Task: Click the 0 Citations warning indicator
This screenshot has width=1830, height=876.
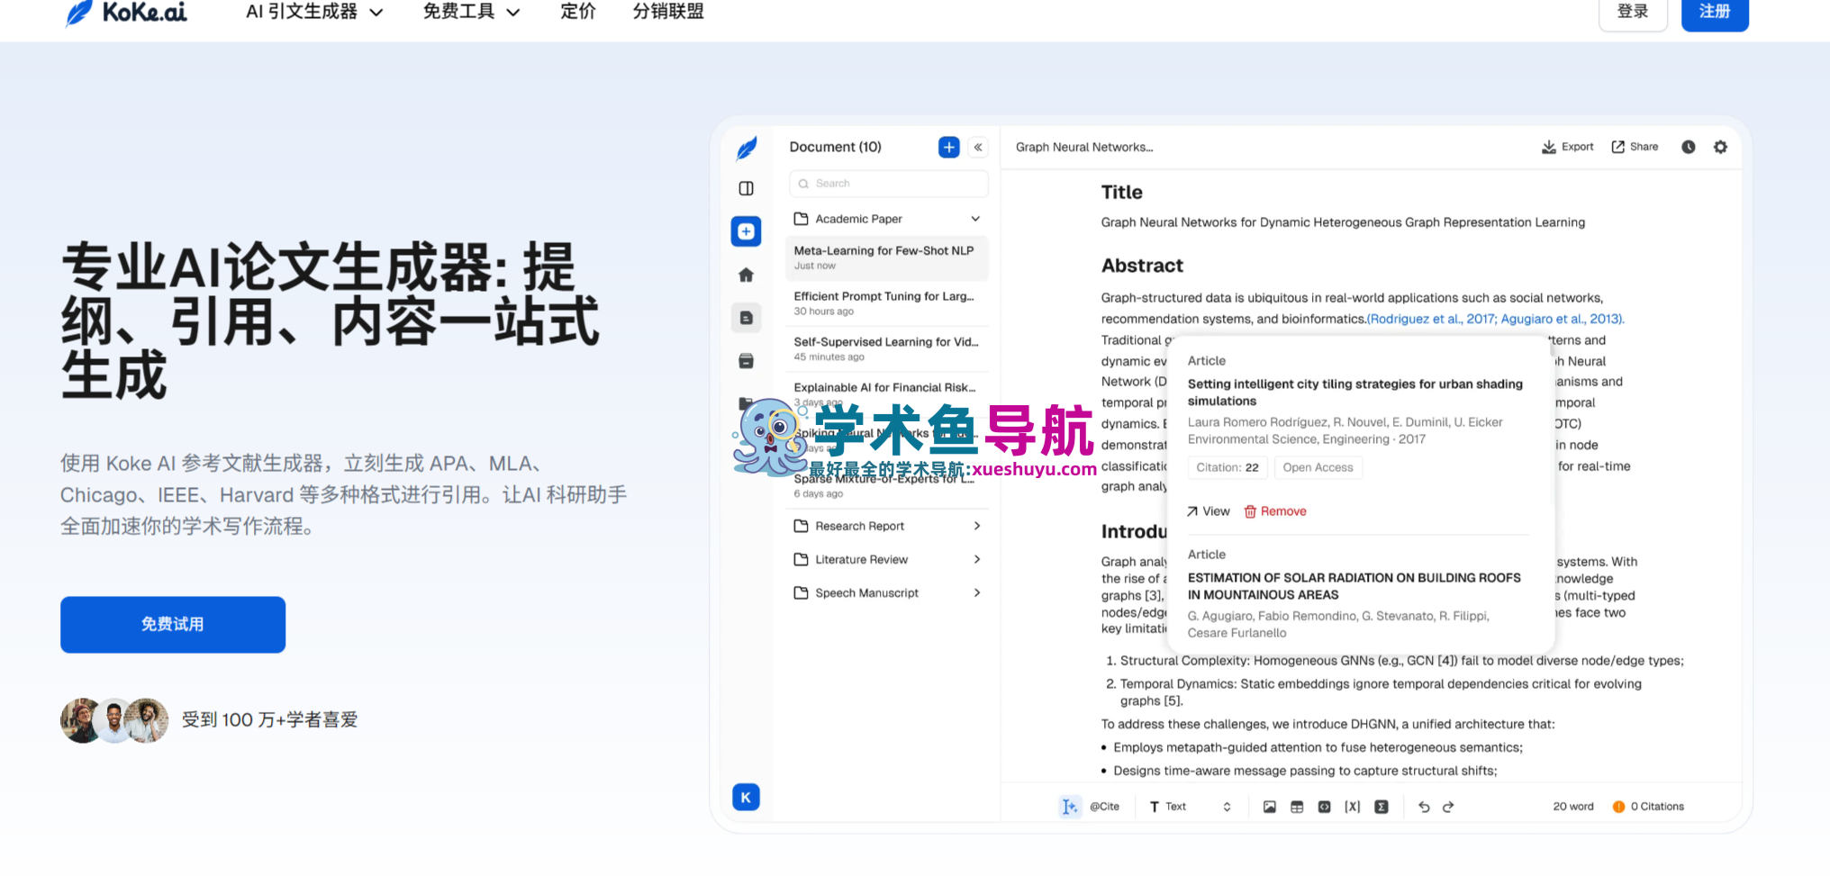Action: pos(1648,807)
